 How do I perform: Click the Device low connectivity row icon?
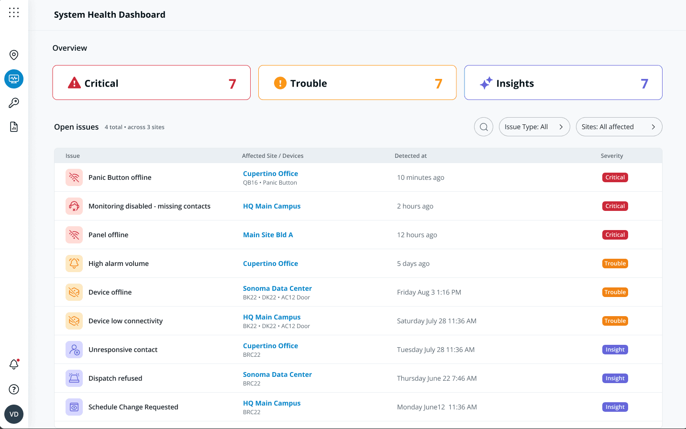coord(74,321)
